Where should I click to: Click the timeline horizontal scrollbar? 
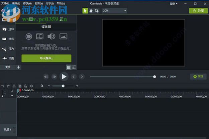112,138
